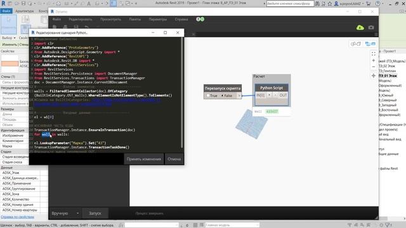Click the wall type preview swatch in properties
The image size is (406, 228).
tap(10, 63)
